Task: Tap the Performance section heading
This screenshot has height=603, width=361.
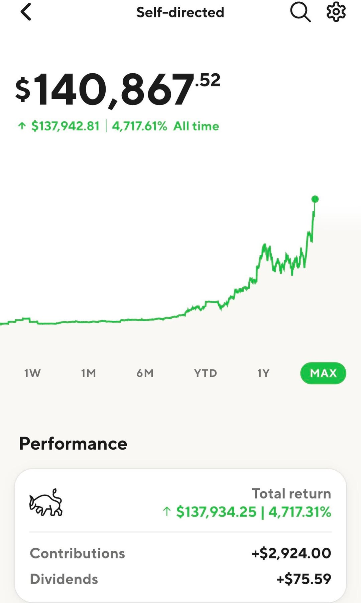Action: click(73, 444)
